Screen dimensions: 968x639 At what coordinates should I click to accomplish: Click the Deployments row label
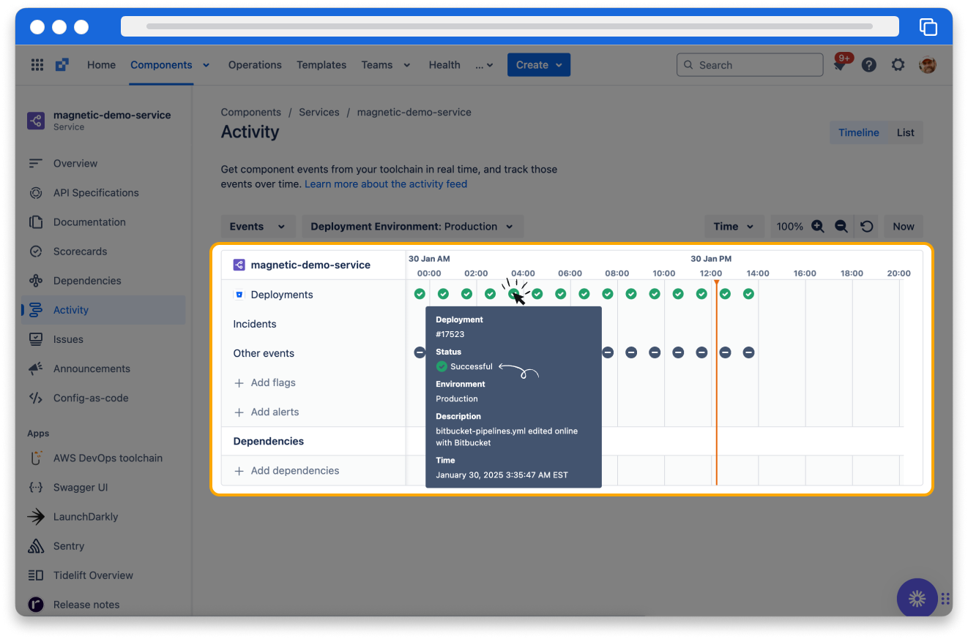(x=282, y=295)
